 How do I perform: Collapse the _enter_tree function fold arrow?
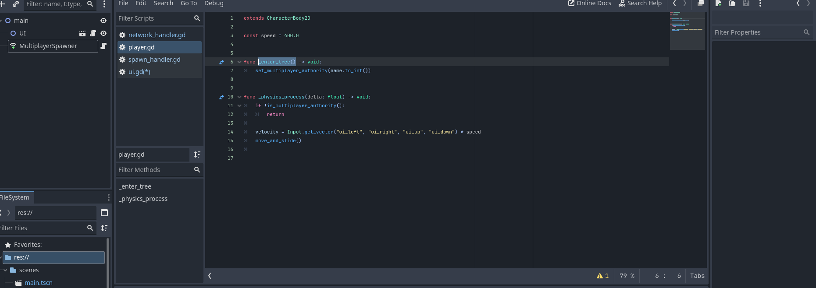tap(239, 62)
